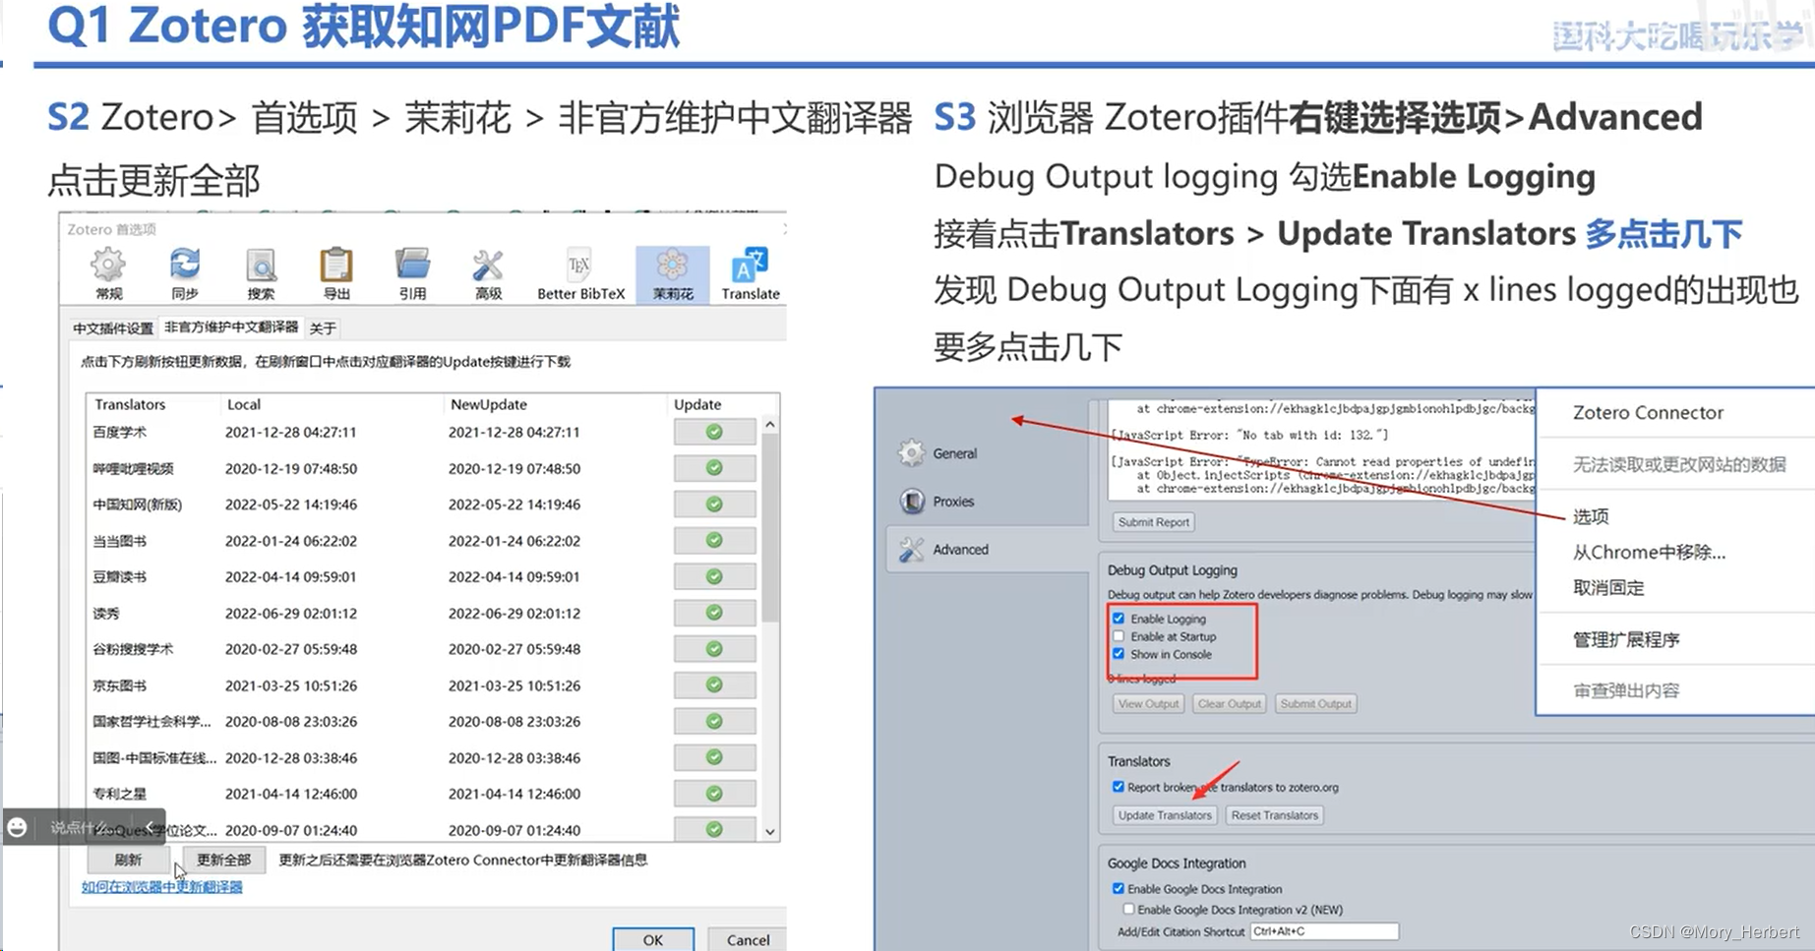The width and height of the screenshot is (1815, 951).
Task: Toggle the Show in Console checkbox
Action: pyautogui.click(x=1119, y=654)
